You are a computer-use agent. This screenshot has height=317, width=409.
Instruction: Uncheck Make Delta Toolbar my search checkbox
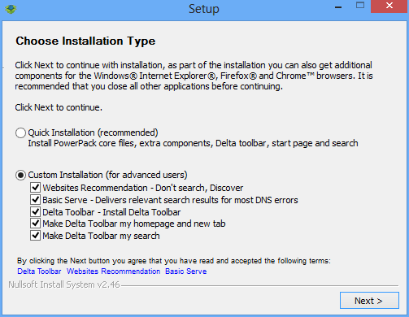click(x=35, y=236)
